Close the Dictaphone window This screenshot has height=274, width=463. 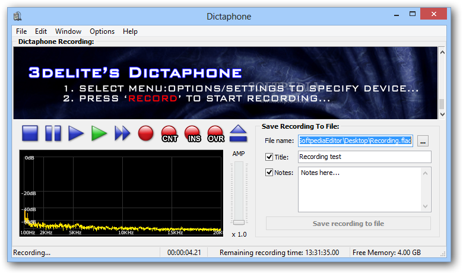433,14
